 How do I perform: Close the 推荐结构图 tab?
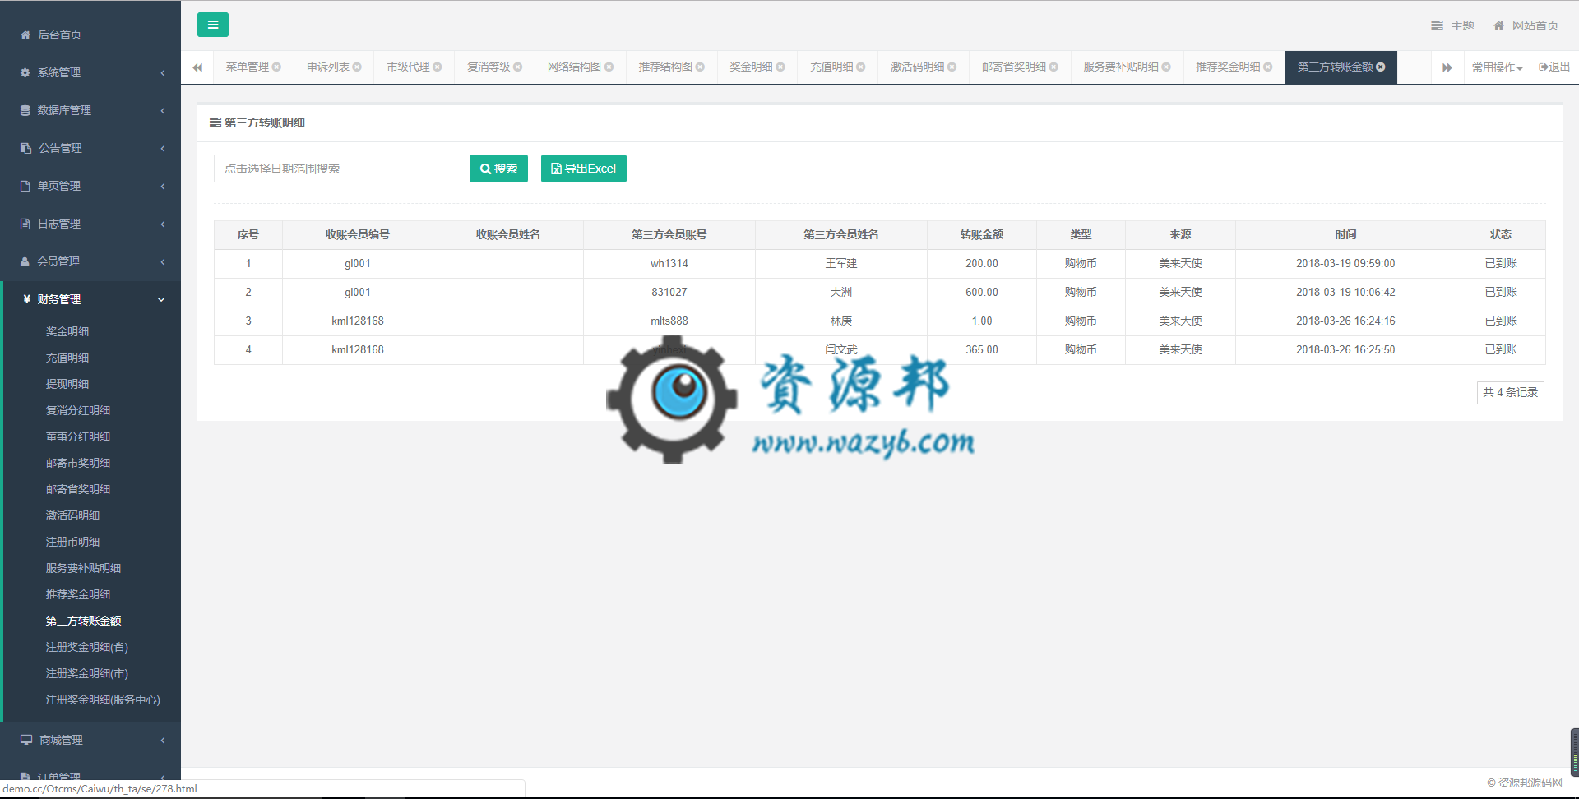[701, 67]
